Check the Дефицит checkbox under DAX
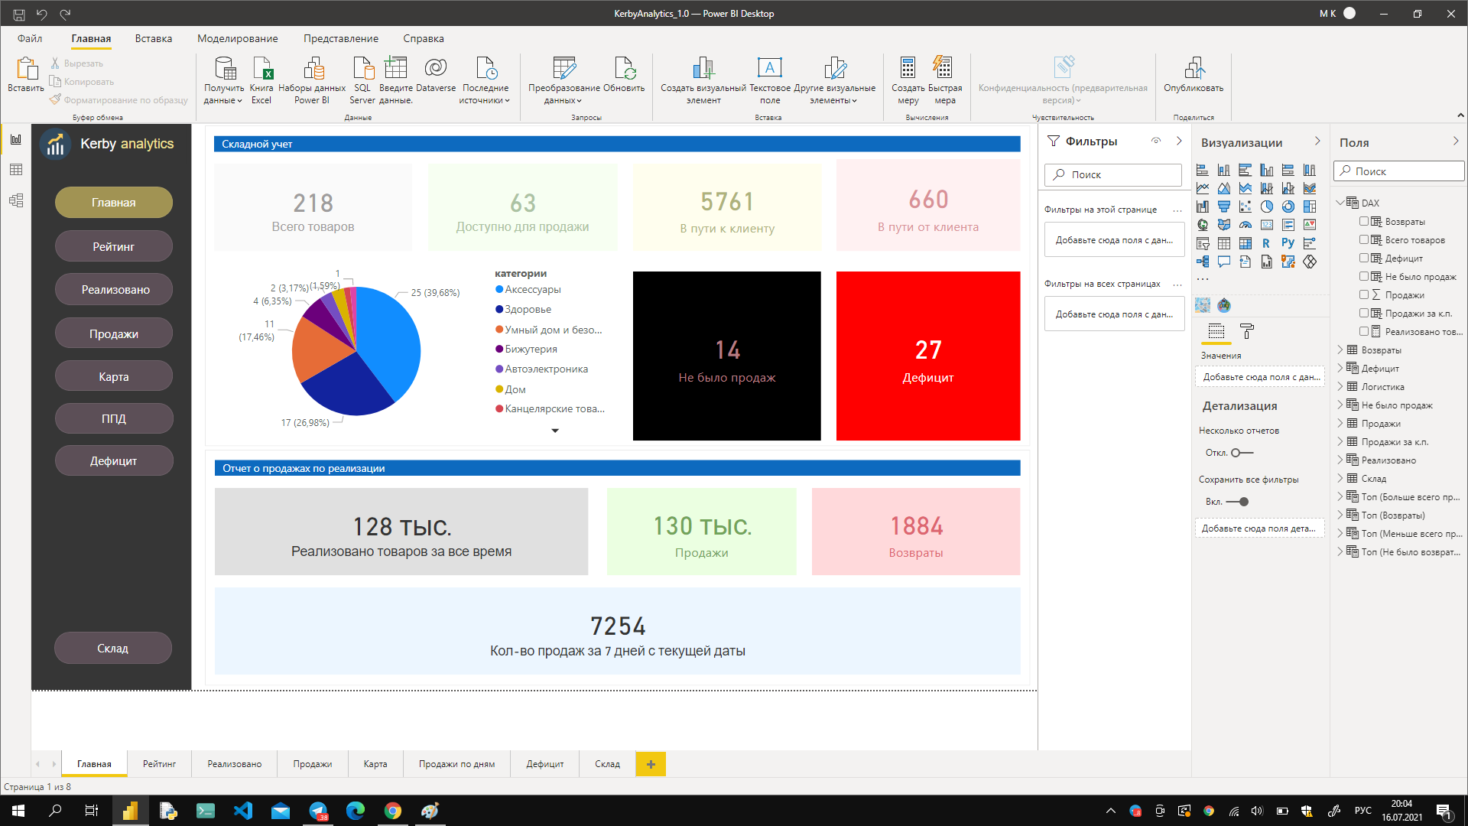This screenshot has height=826, width=1468. 1364,258
